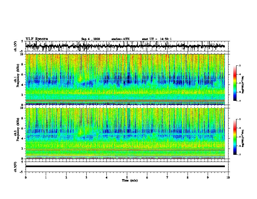Click the time axis tick label '9'
The width and height of the screenshot is (257, 199).
pos(208,177)
